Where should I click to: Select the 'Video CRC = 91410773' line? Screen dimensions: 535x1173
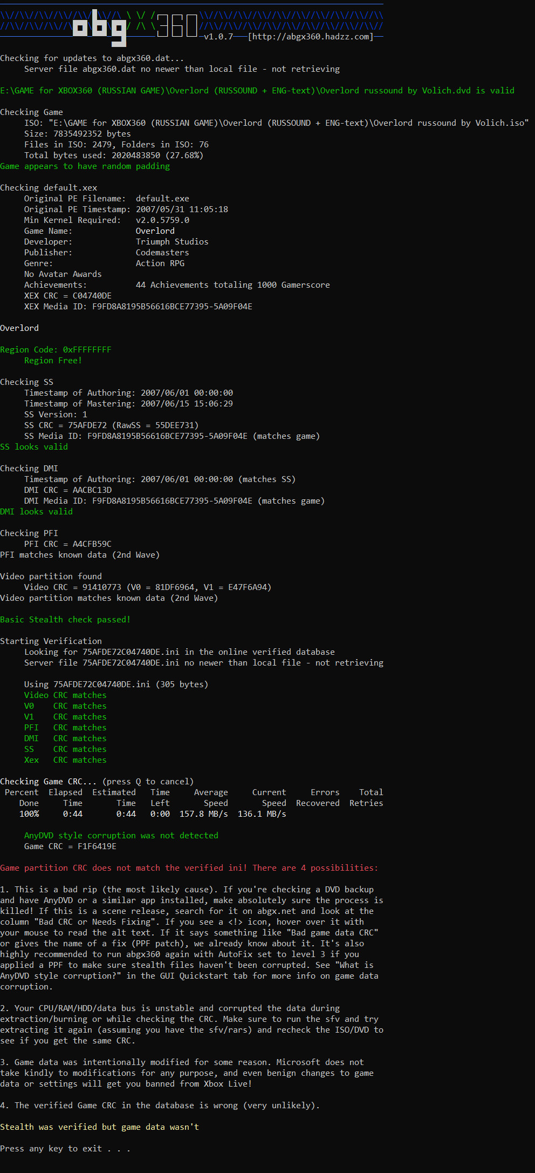pyautogui.click(x=148, y=587)
